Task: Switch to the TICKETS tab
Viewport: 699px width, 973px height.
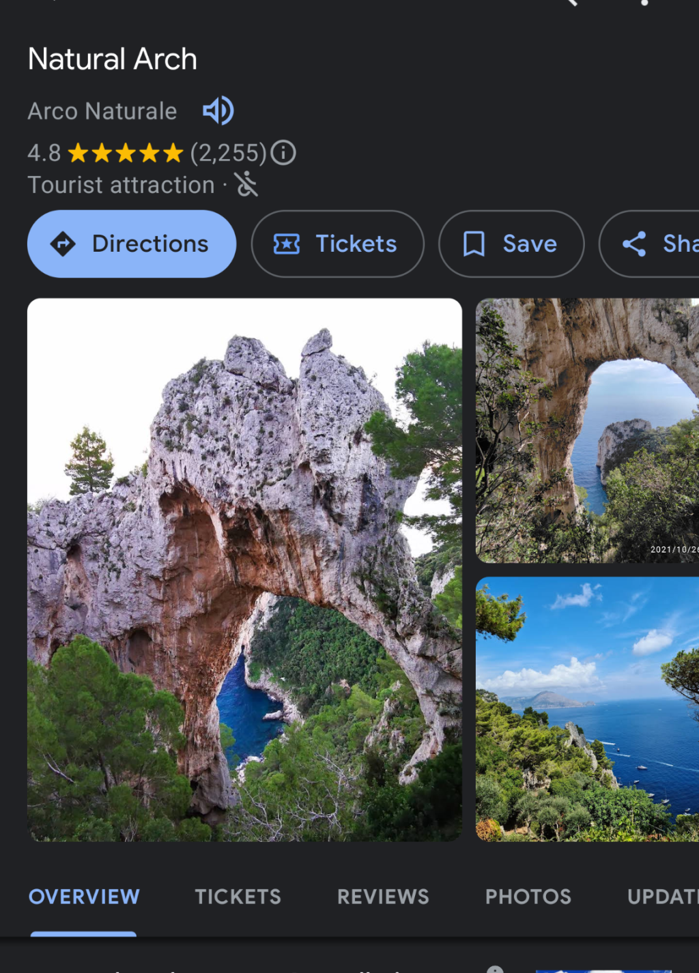Action: (238, 897)
